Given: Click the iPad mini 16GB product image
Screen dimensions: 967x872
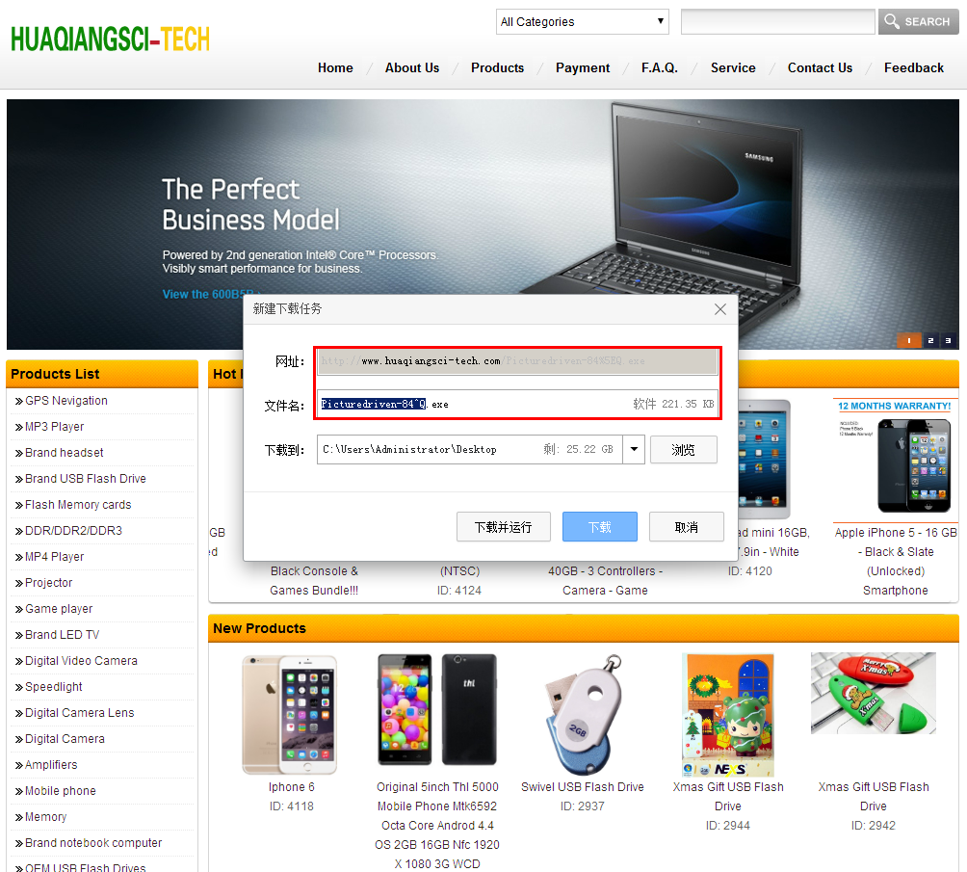Looking at the screenshot, I should (764, 460).
